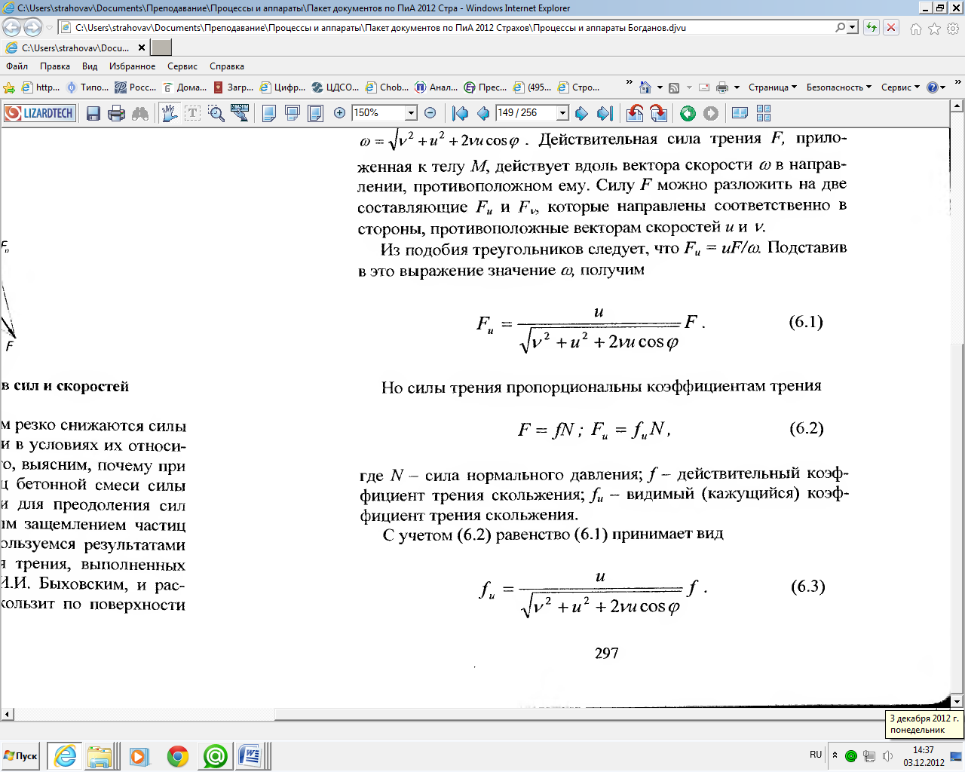The height and width of the screenshot is (772, 965).
Task: Activate the zoom region magnifier tool
Action: coord(216,113)
